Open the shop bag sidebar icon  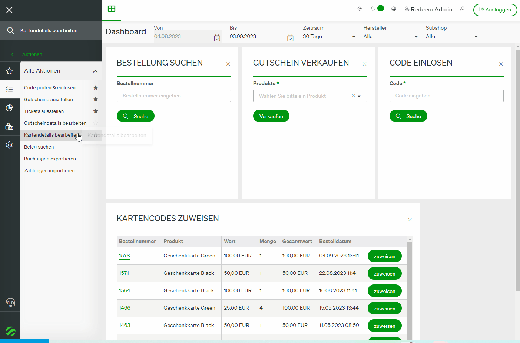click(x=10, y=126)
